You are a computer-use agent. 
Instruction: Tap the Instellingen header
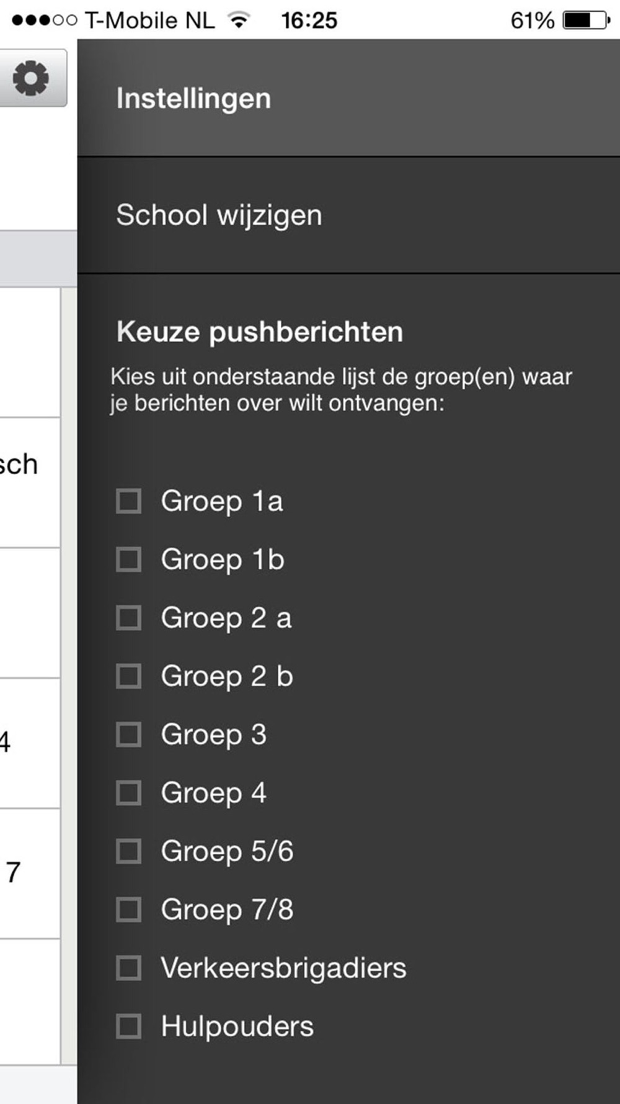click(x=193, y=99)
